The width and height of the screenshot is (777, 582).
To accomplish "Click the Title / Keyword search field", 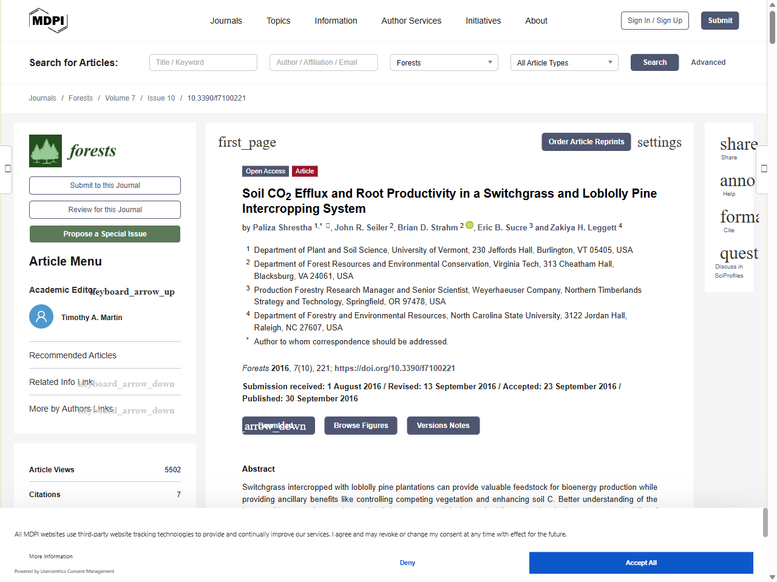I will coord(203,62).
